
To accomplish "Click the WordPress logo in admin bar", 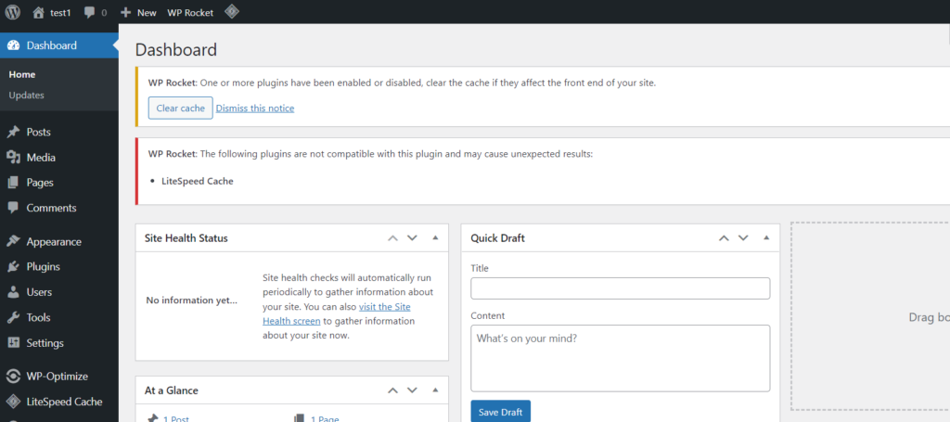I will point(13,11).
